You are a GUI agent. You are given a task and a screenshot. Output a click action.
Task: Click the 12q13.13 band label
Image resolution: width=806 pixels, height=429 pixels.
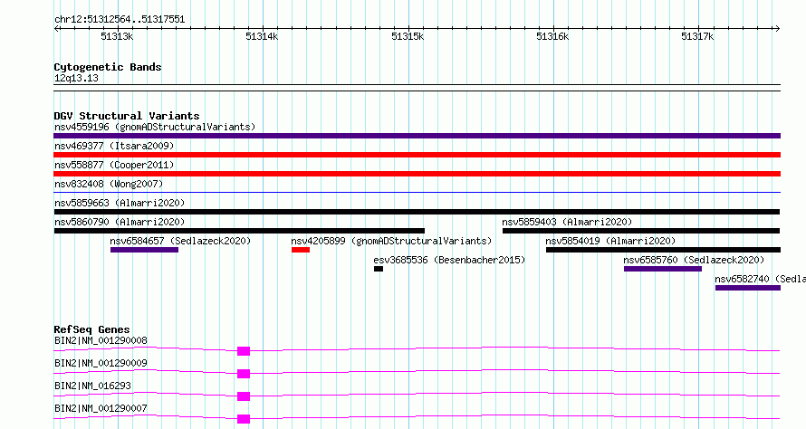[76, 78]
